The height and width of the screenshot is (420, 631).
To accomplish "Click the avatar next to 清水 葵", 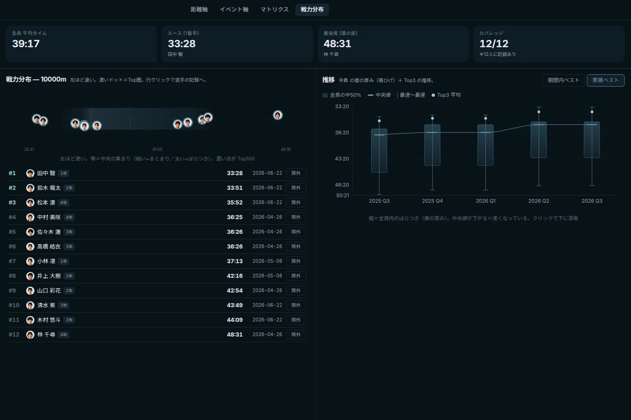I will 30,305.
